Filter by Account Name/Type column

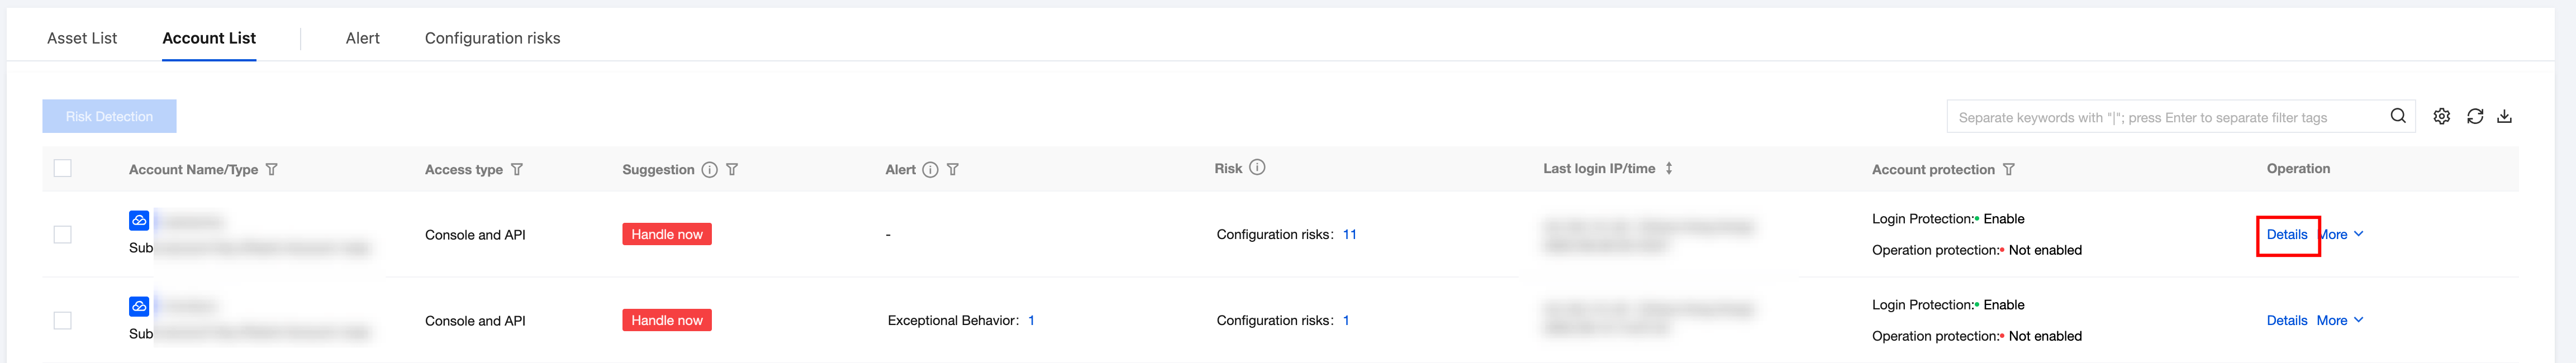[272, 170]
